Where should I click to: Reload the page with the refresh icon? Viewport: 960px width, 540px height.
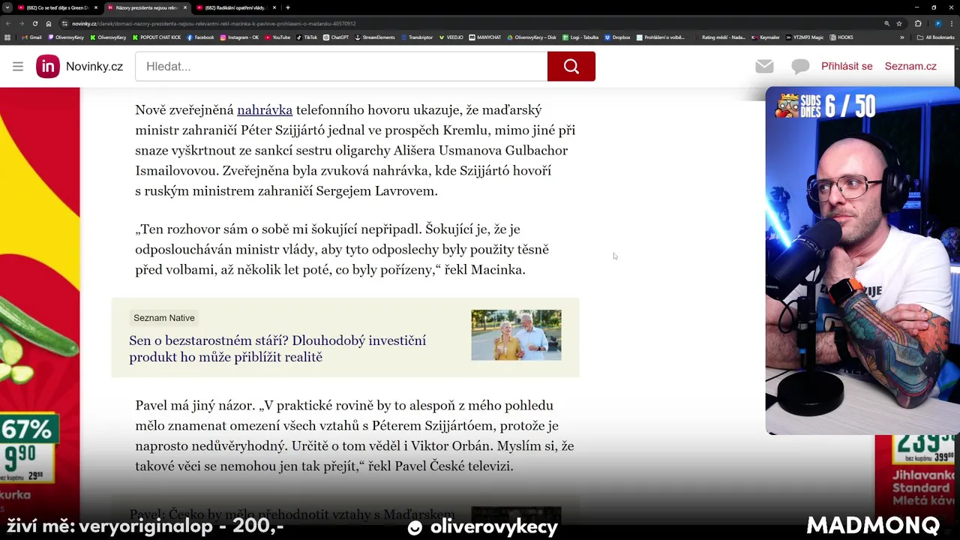click(35, 23)
